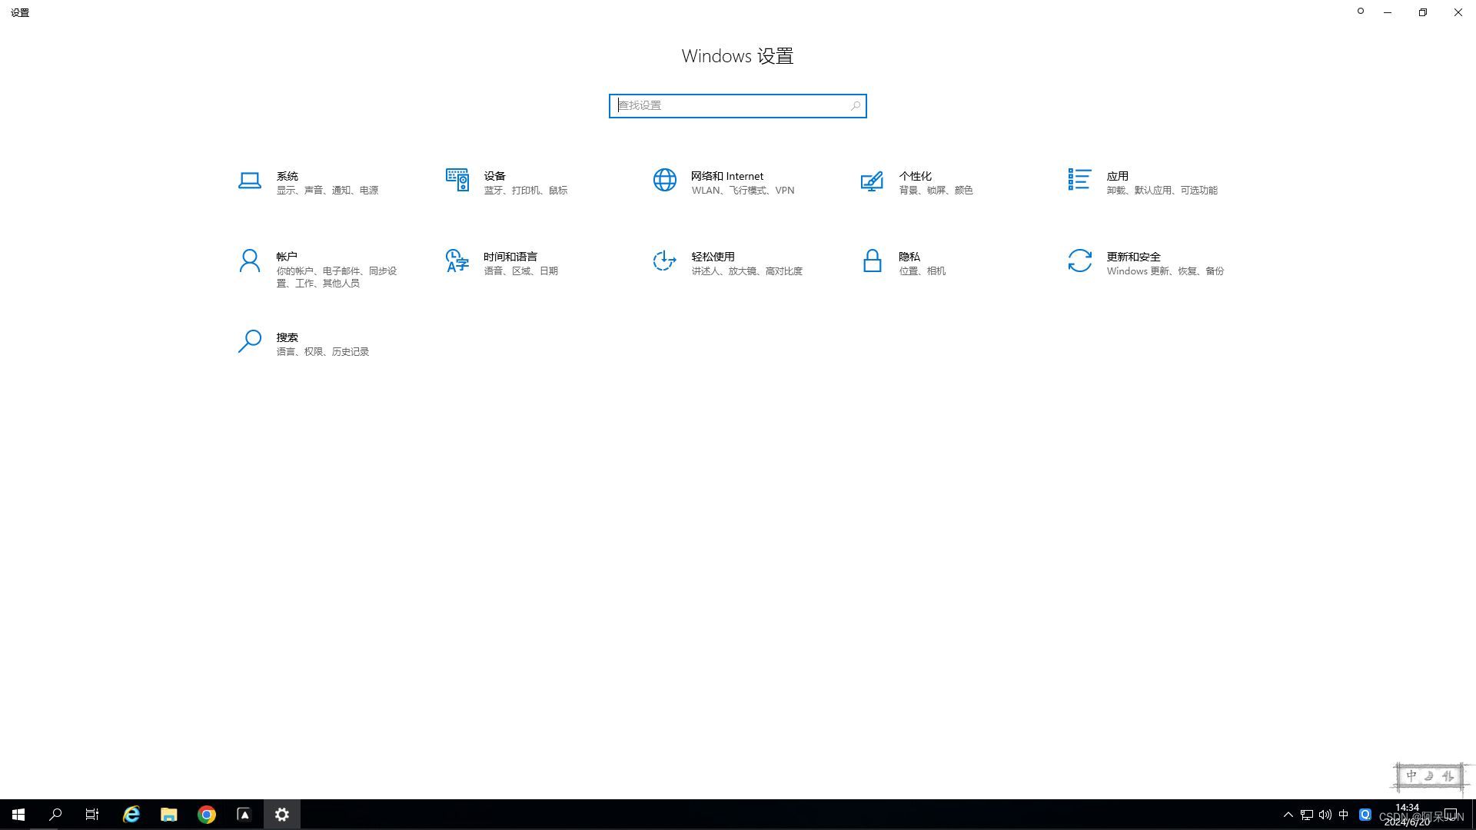1476x830 pixels.
Task: Expand hidden system tray icons chevron
Action: point(1288,815)
